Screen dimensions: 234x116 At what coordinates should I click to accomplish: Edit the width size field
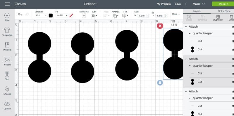coord(142,16)
